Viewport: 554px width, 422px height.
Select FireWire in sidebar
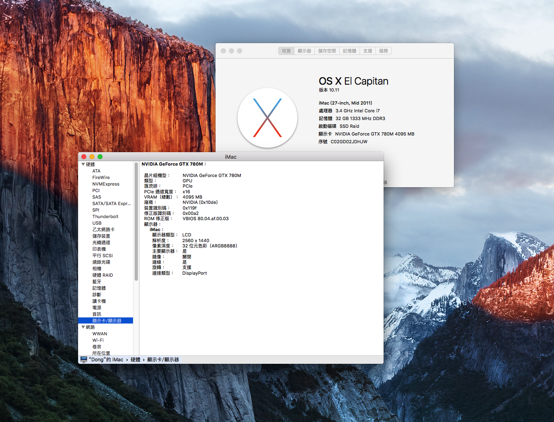coord(101,177)
